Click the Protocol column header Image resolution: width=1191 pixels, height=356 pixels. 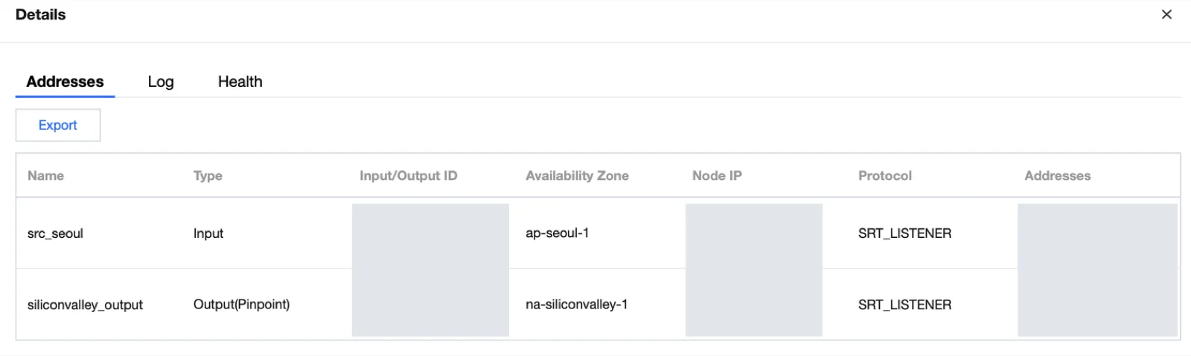(x=884, y=175)
